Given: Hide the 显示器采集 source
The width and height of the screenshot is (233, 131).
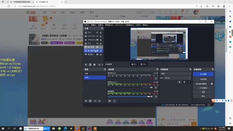Looking at the screenshot, I should [x=97, y=51].
